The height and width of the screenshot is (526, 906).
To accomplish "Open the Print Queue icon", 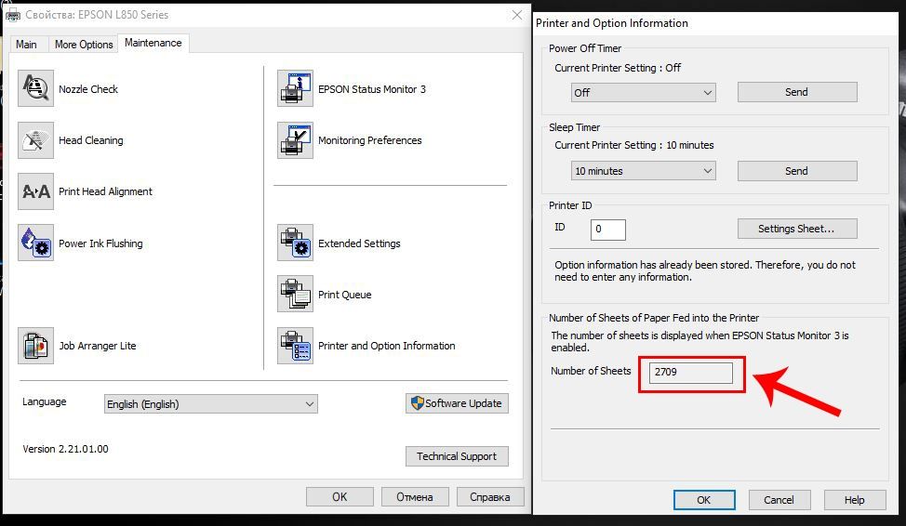I will [x=295, y=294].
